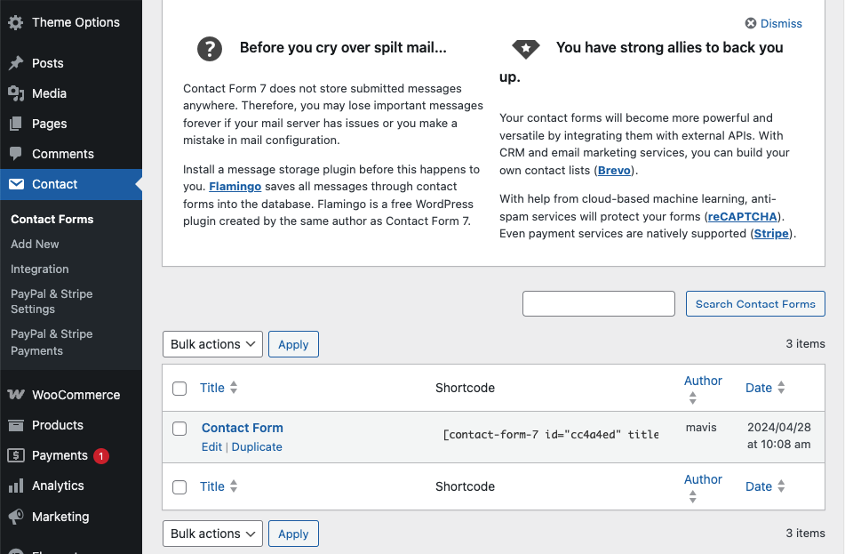Go to Add New contact form
This screenshot has height=554, width=845.
click(35, 244)
